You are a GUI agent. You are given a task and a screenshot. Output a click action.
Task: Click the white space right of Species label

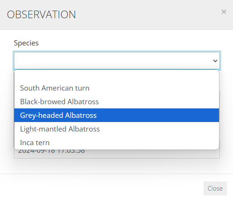(129, 43)
